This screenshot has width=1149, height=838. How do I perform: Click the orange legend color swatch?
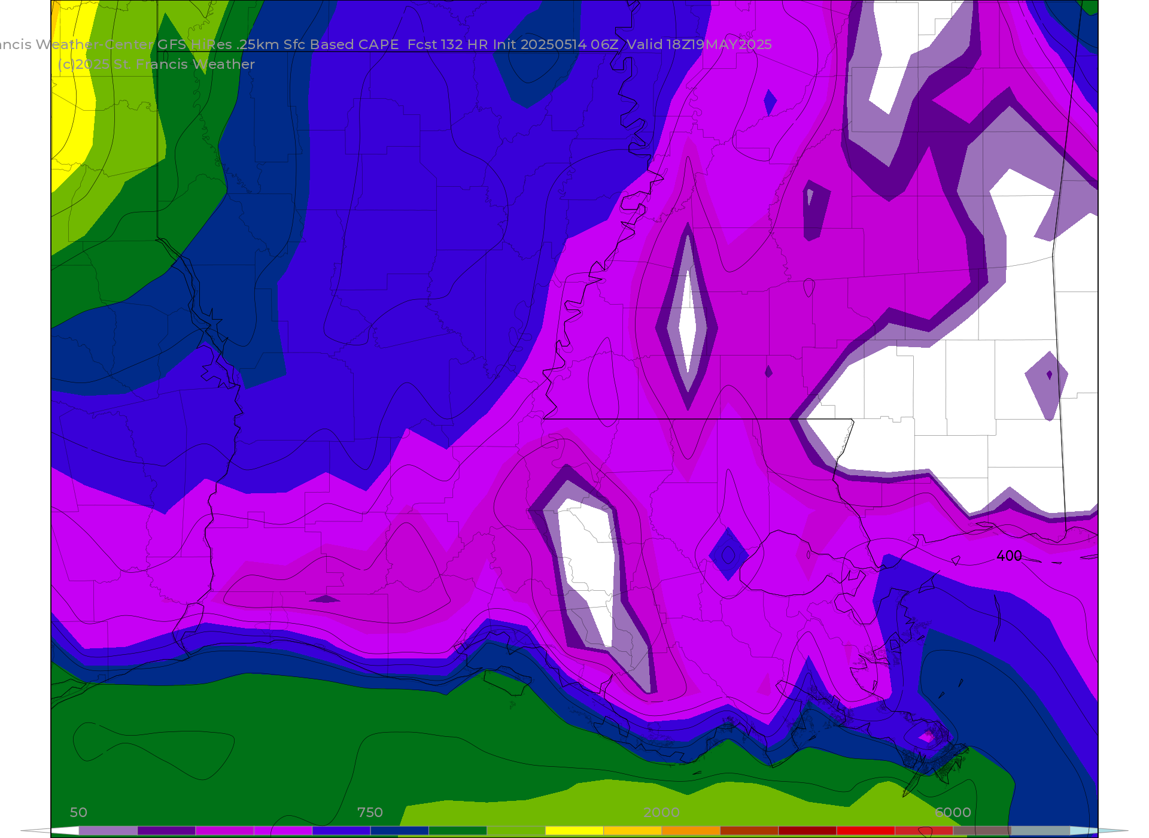(x=691, y=831)
